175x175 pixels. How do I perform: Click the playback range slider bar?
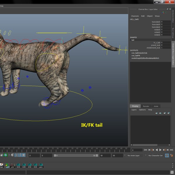click(x=76, y=155)
